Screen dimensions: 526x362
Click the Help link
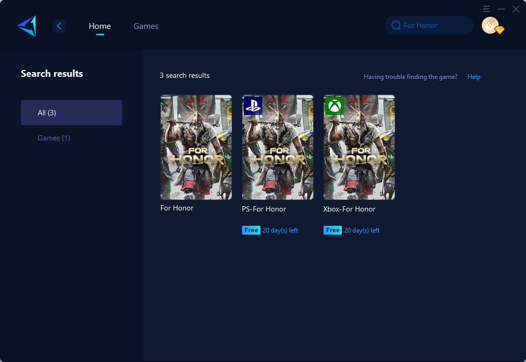pyautogui.click(x=474, y=77)
